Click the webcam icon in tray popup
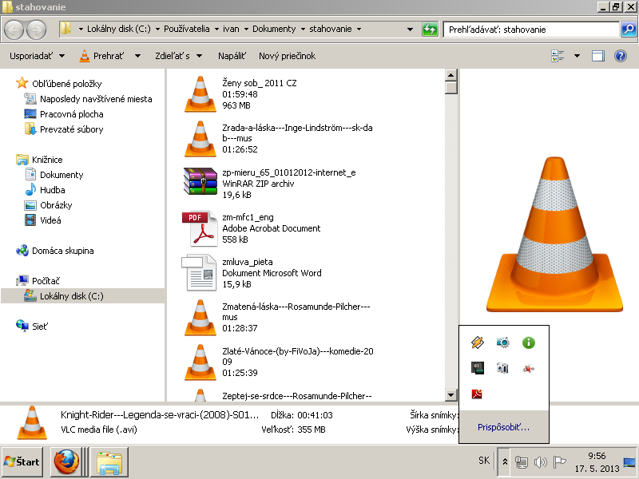This screenshot has height=479, width=639. (x=503, y=368)
